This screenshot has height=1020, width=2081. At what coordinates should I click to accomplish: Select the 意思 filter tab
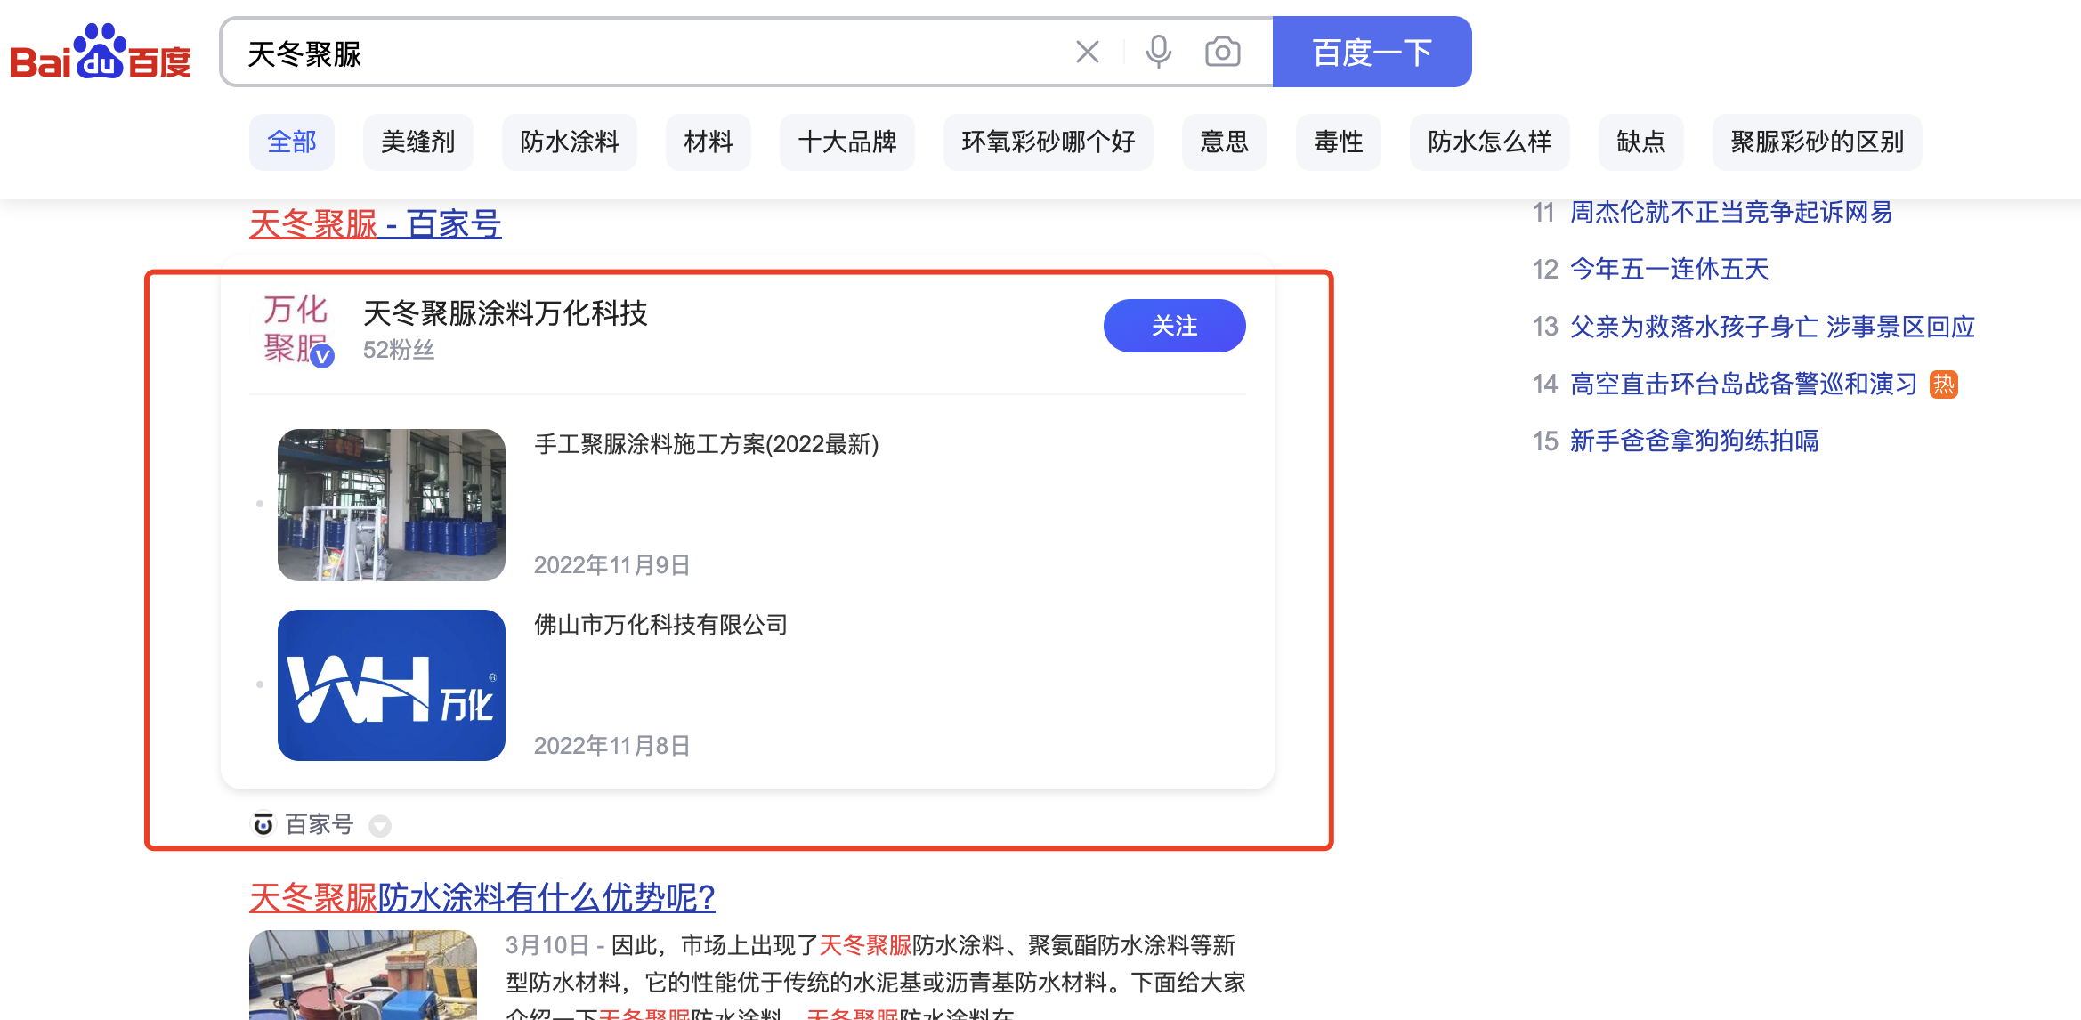(1225, 142)
